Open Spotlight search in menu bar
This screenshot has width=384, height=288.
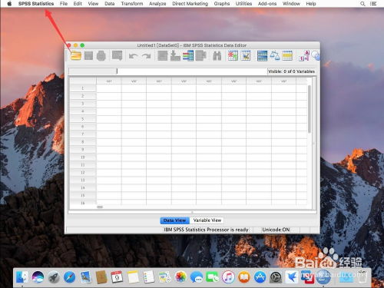coord(362,4)
